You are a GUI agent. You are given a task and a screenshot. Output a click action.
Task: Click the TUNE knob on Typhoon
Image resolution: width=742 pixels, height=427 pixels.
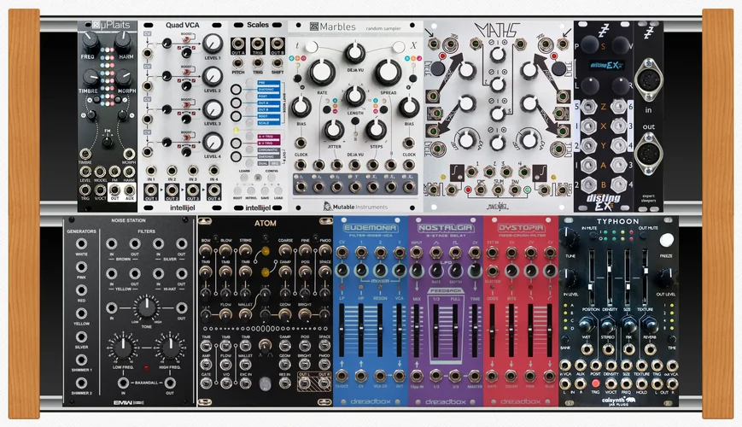[x=569, y=237]
